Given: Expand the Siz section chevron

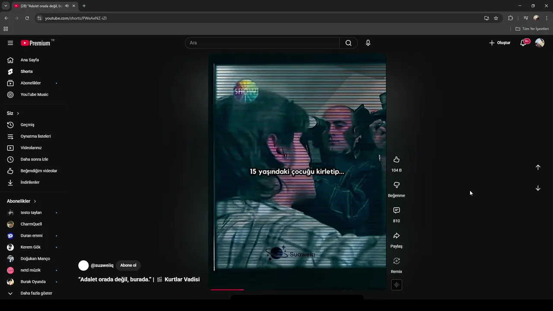Looking at the screenshot, I should pyautogui.click(x=18, y=113).
